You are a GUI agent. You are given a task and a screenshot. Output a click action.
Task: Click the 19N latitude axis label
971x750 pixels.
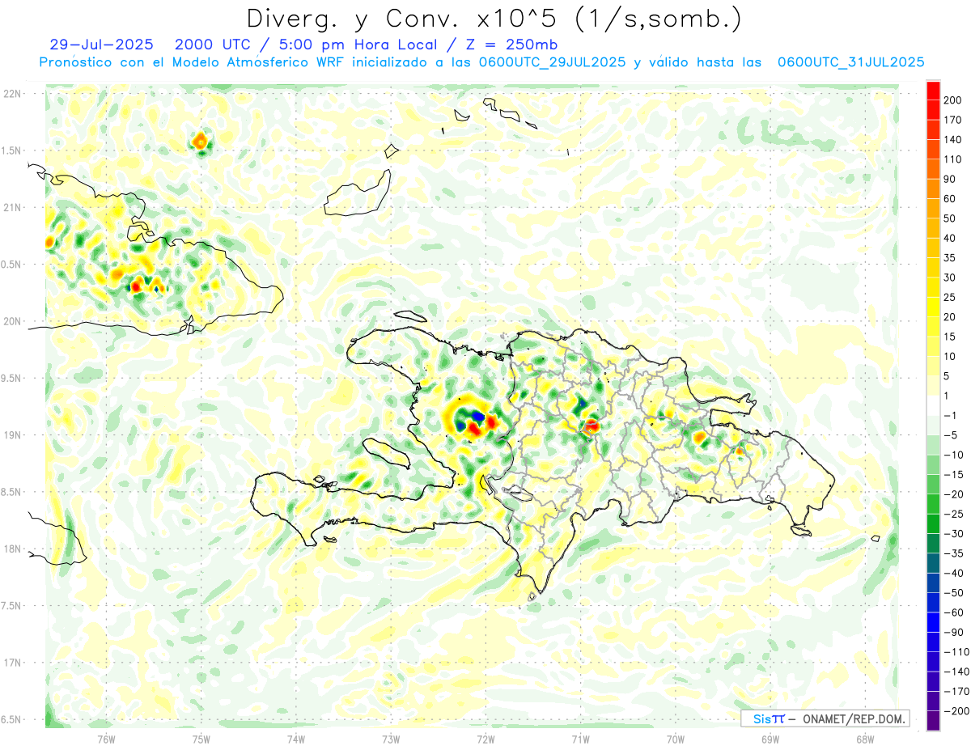pyautogui.click(x=11, y=435)
